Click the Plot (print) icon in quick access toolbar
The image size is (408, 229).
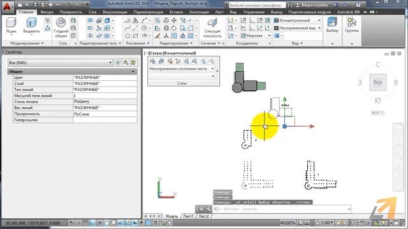click(50, 4)
